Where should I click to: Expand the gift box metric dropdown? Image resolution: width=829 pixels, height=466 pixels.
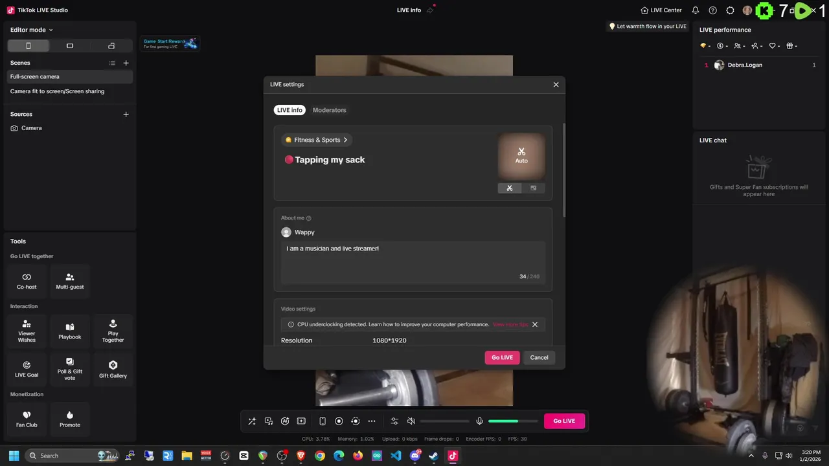(x=791, y=46)
